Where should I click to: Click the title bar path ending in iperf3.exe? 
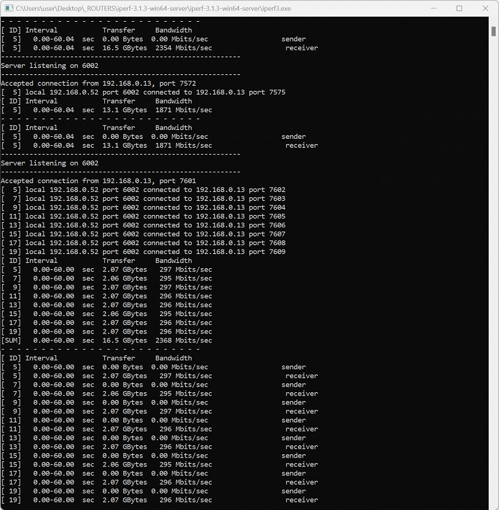click(x=153, y=8)
